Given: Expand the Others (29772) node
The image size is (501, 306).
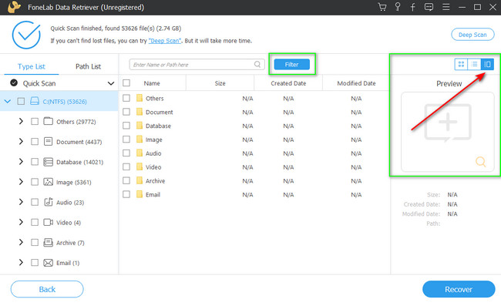Looking at the screenshot, I should pyautogui.click(x=21, y=121).
